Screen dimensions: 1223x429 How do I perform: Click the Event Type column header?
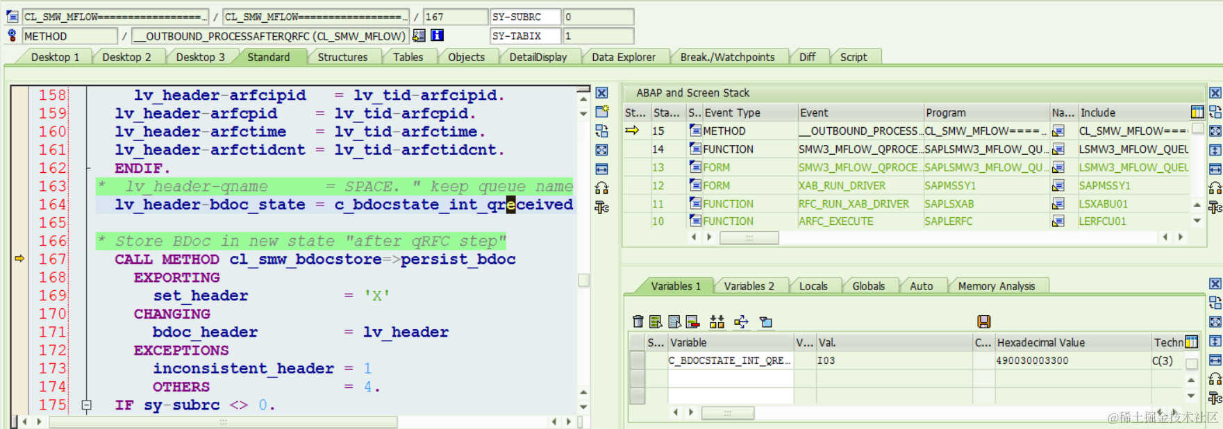click(749, 112)
